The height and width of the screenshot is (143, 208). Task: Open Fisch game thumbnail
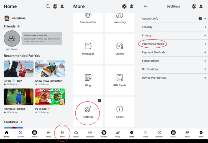click(x=18, y=69)
